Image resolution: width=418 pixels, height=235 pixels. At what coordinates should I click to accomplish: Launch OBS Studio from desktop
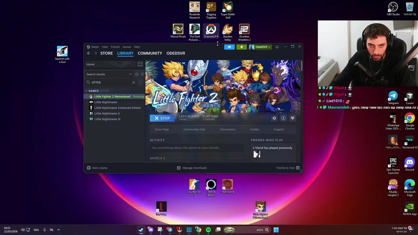tap(393, 9)
